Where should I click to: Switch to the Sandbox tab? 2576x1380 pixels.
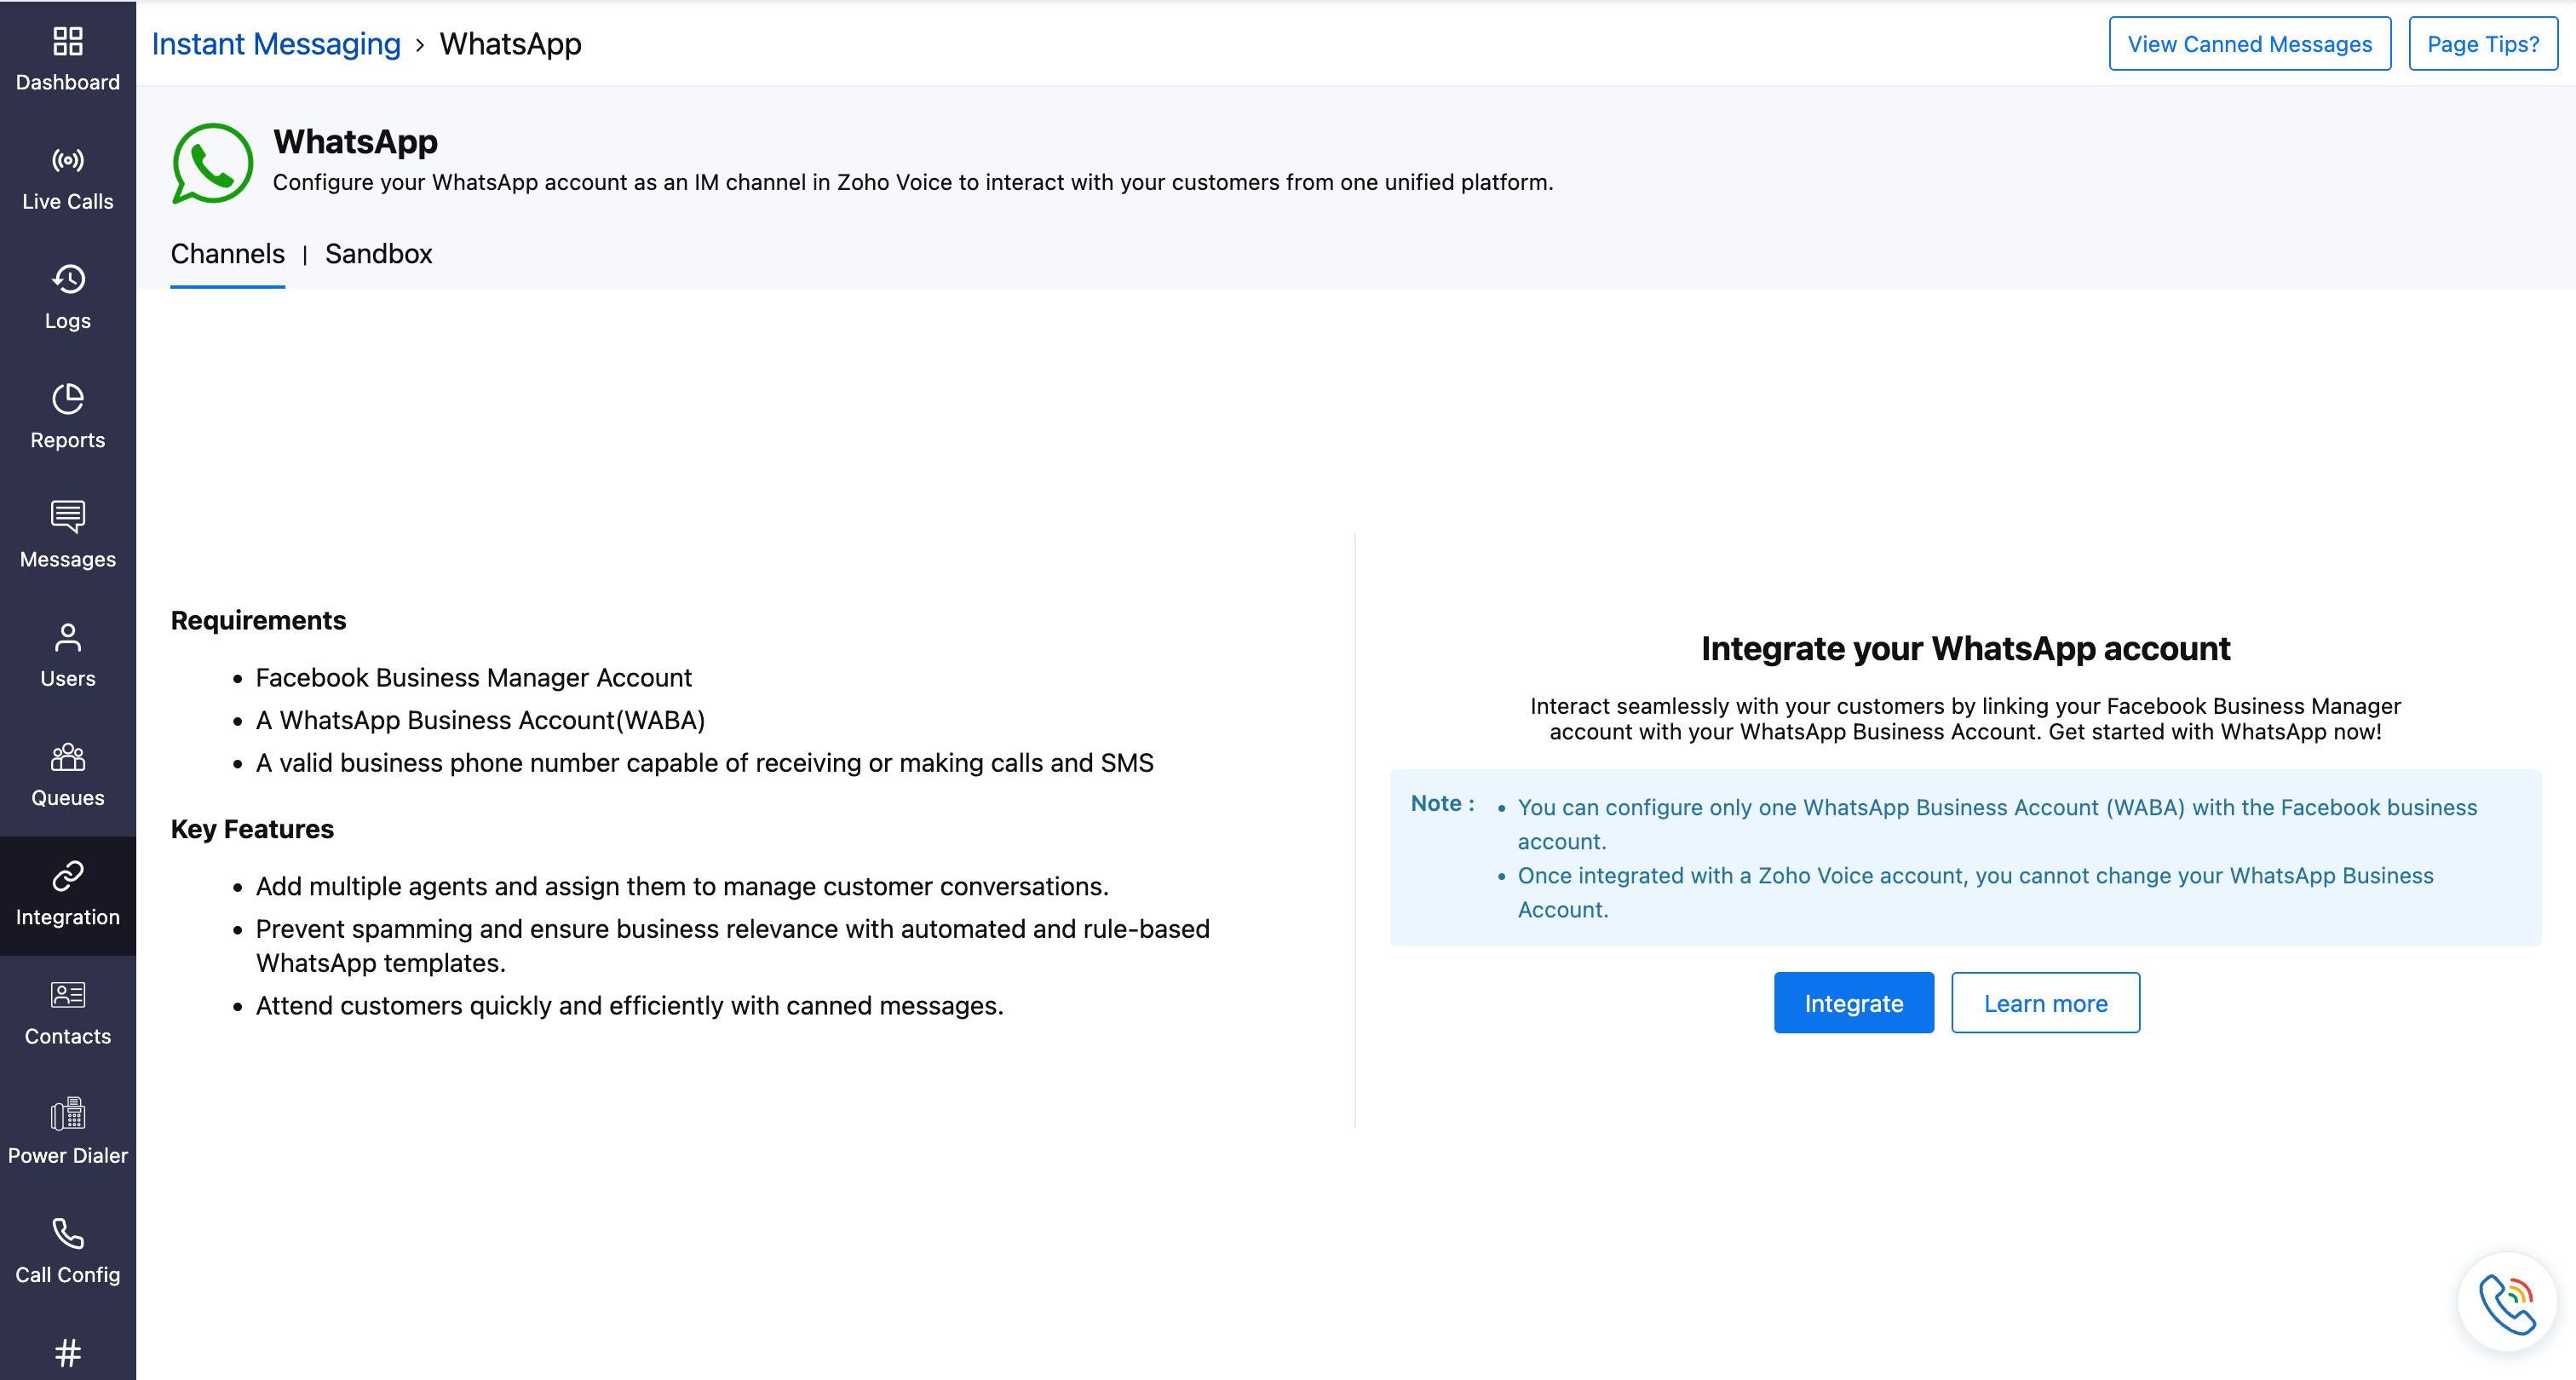[378, 254]
